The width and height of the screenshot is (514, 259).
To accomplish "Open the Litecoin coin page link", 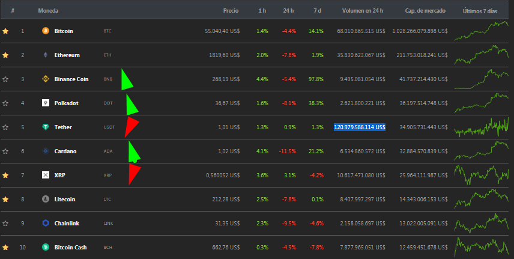I will pyautogui.click(x=65, y=200).
